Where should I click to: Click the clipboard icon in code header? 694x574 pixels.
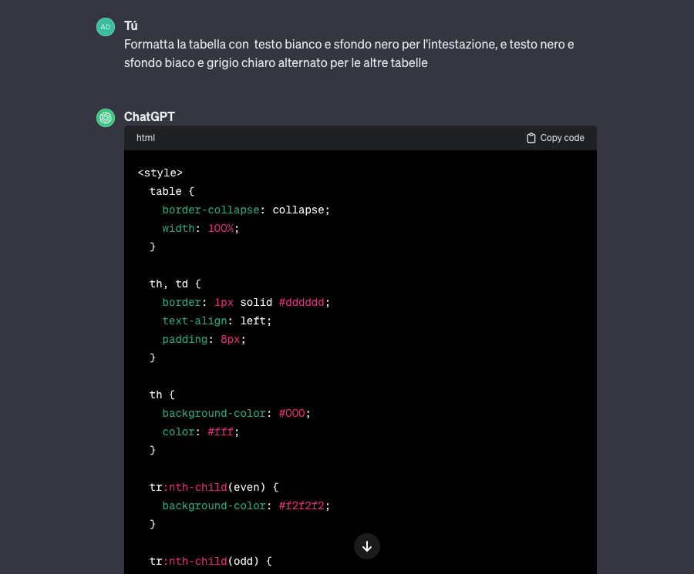click(x=531, y=138)
